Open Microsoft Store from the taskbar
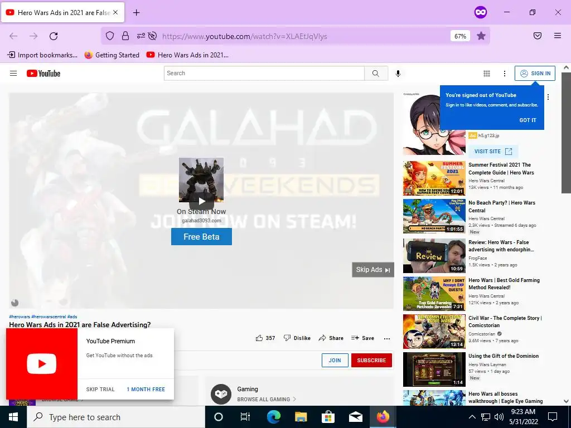571x428 pixels. point(328,417)
